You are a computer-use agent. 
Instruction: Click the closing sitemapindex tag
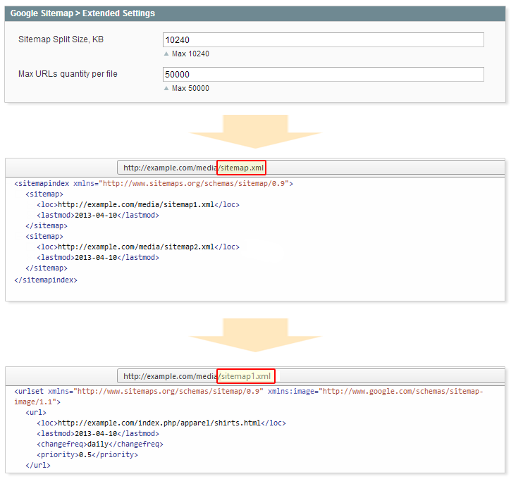pos(45,280)
